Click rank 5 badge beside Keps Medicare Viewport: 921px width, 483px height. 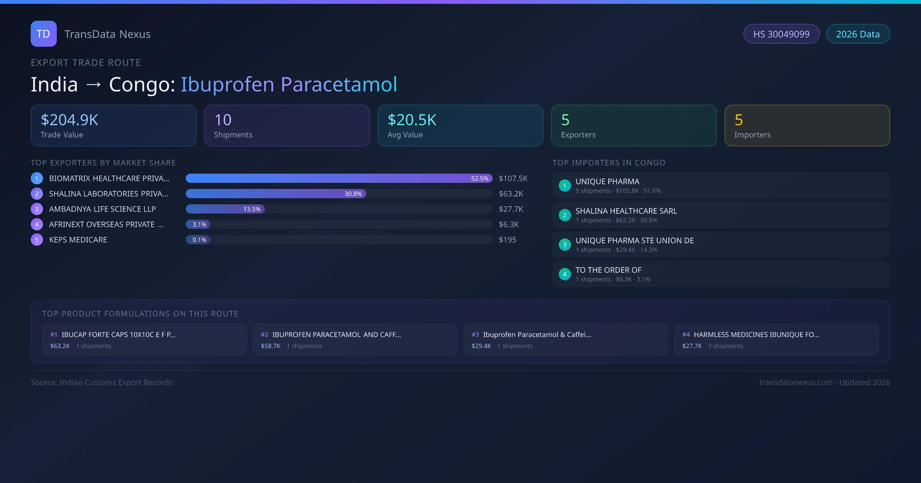pyautogui.click(x=37, y=240)
